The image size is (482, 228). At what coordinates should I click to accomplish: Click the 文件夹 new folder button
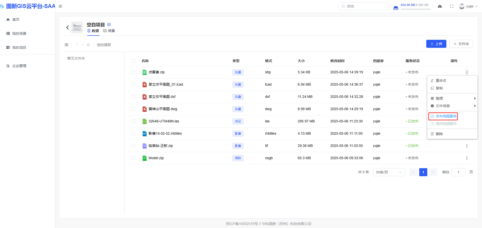click(x=461, y=44)
